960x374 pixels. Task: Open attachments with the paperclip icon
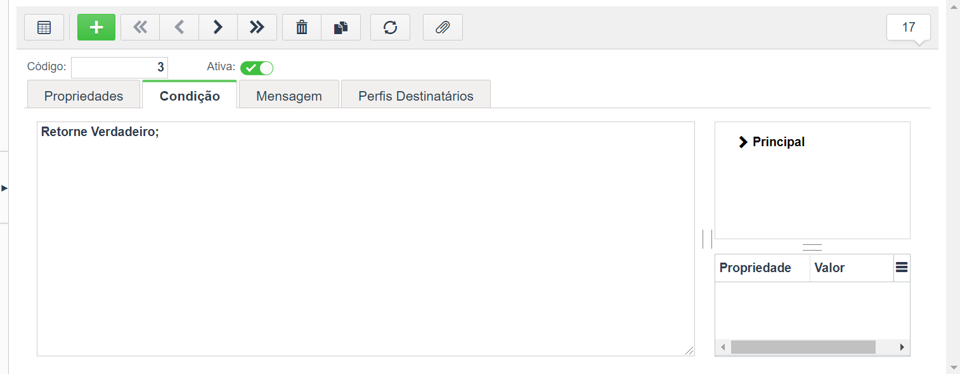tap(443, 27)
